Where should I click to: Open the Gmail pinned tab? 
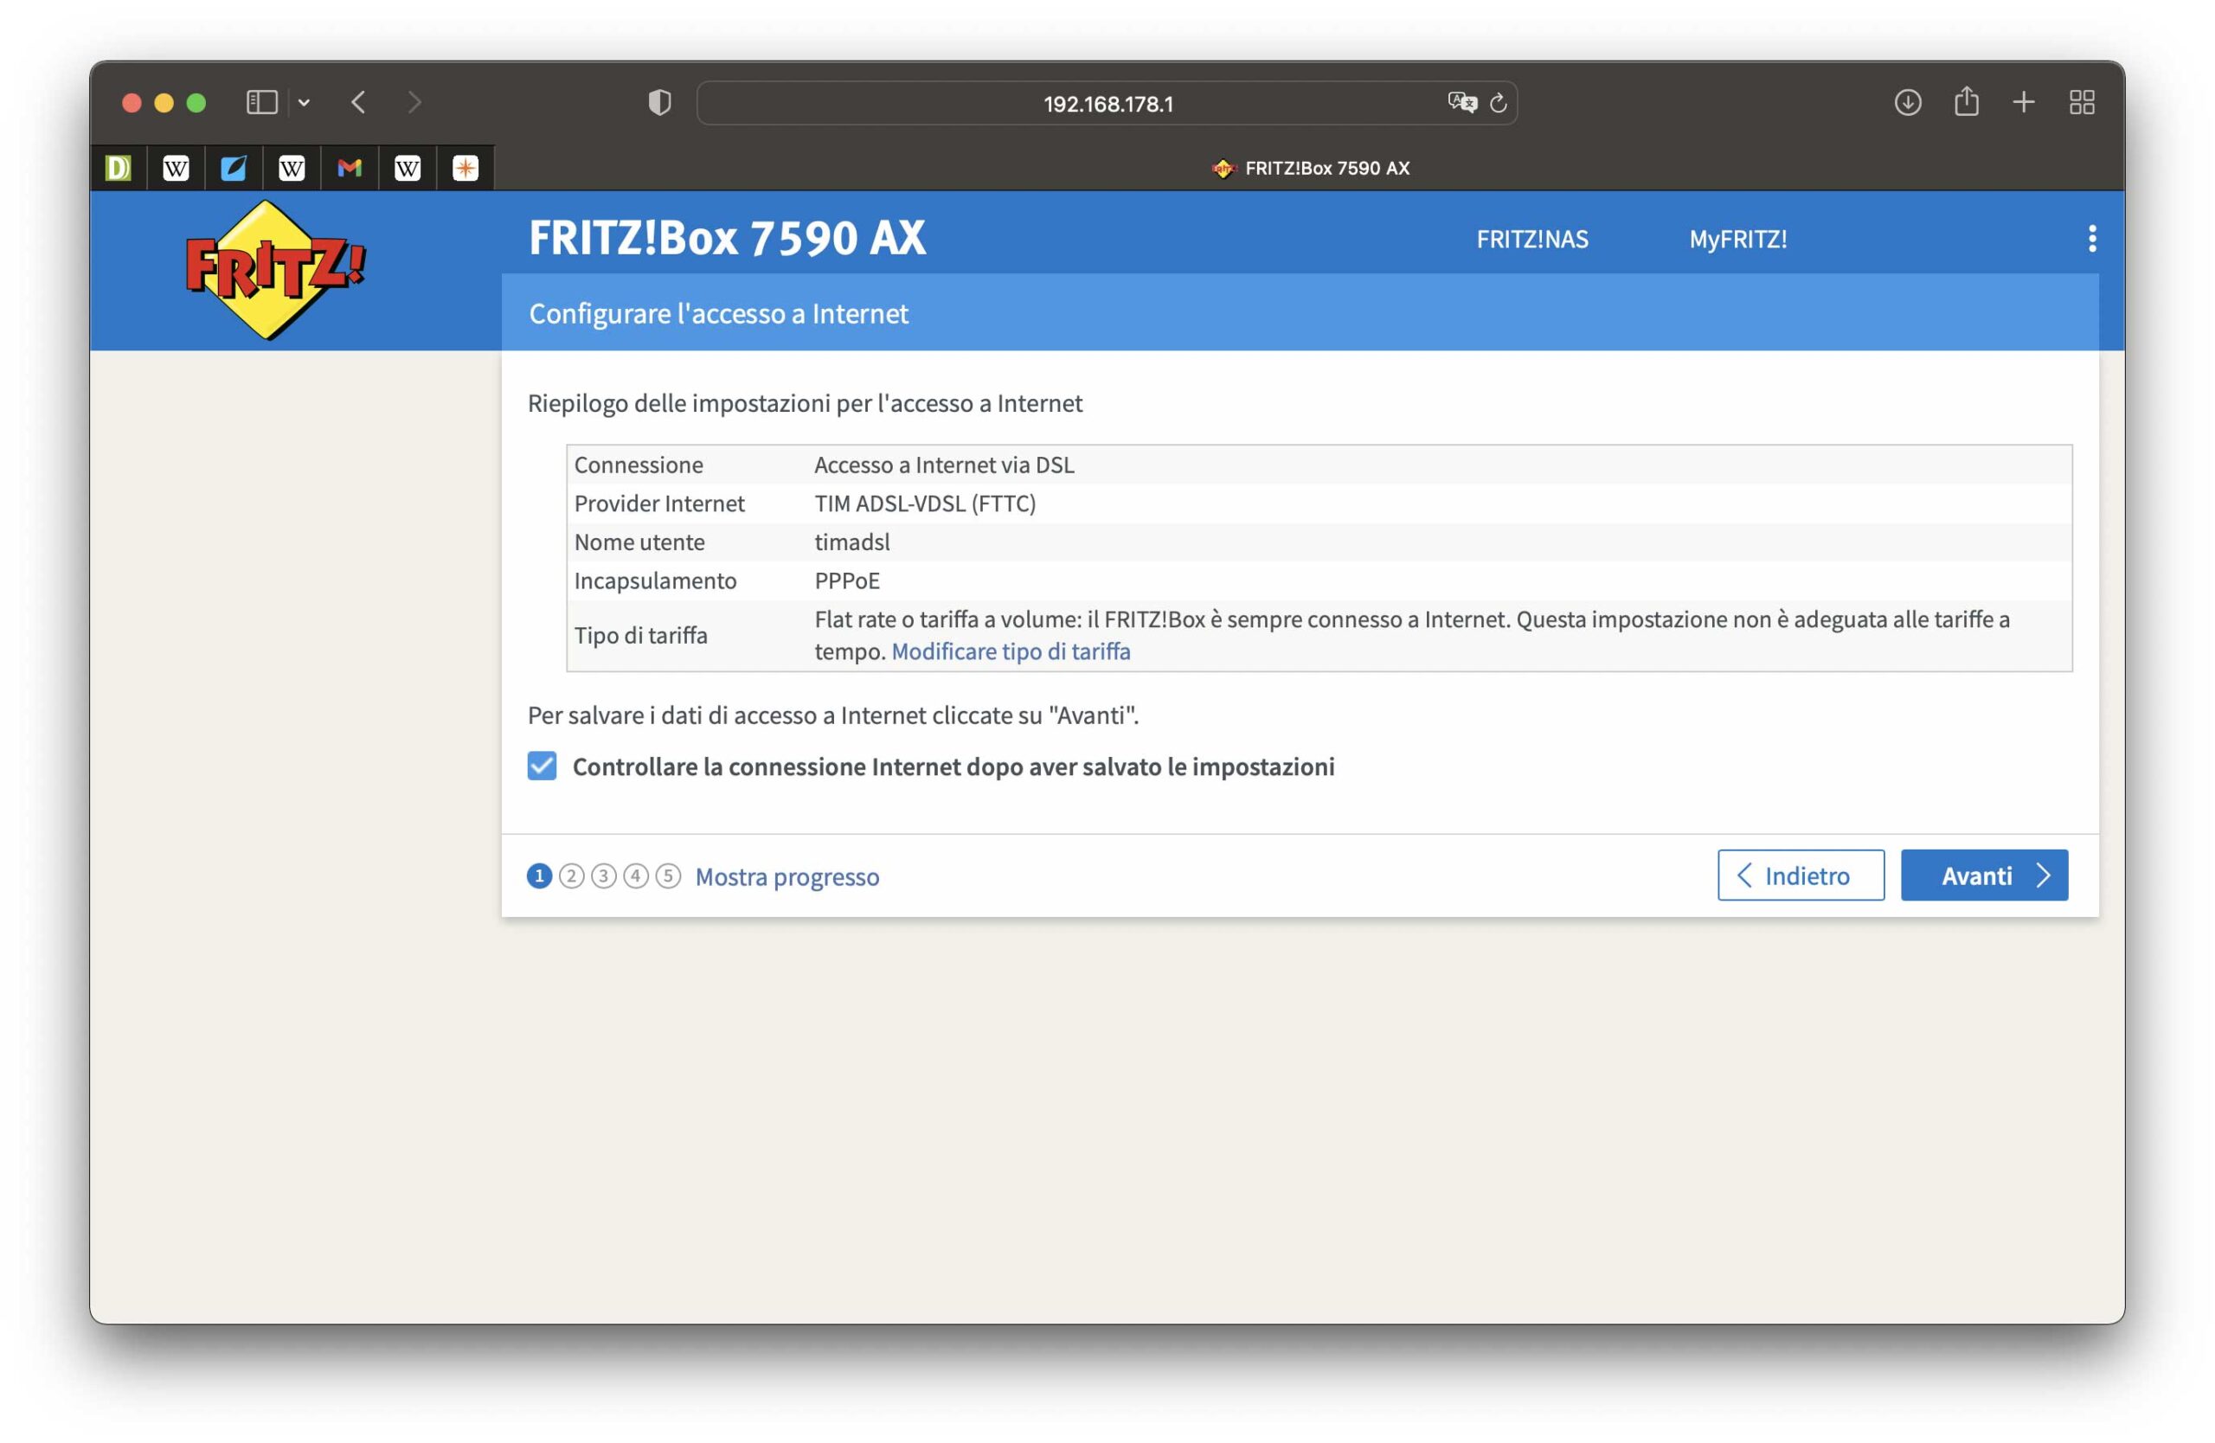350,169
